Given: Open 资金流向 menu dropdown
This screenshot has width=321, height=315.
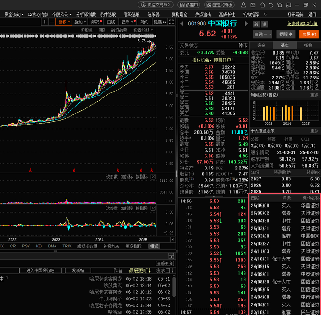Looking at the screenshot, I should 14,15.
